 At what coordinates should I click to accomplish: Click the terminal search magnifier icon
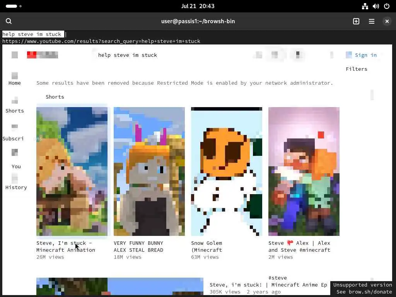9,21
